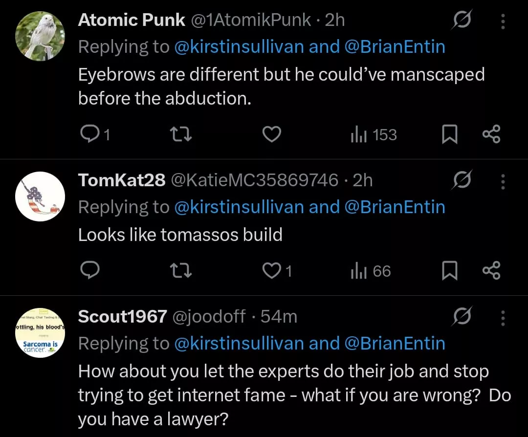Open more options for TomKat28's tweet

503,181
